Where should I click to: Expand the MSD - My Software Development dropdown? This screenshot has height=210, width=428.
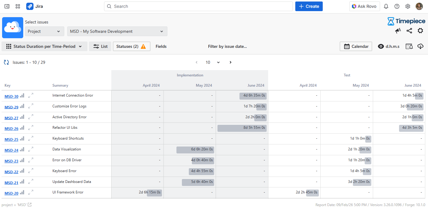tap(117, 31)
